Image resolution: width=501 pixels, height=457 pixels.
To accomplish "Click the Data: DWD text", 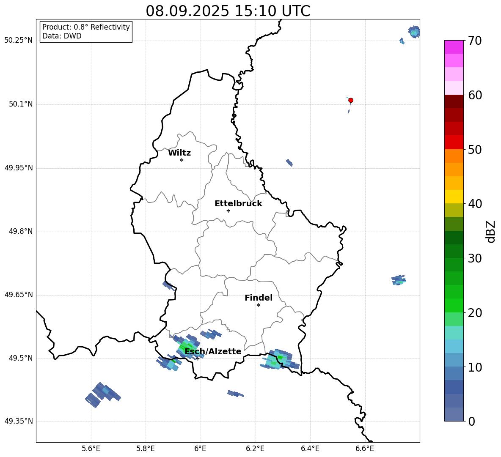I will [62, 36].
